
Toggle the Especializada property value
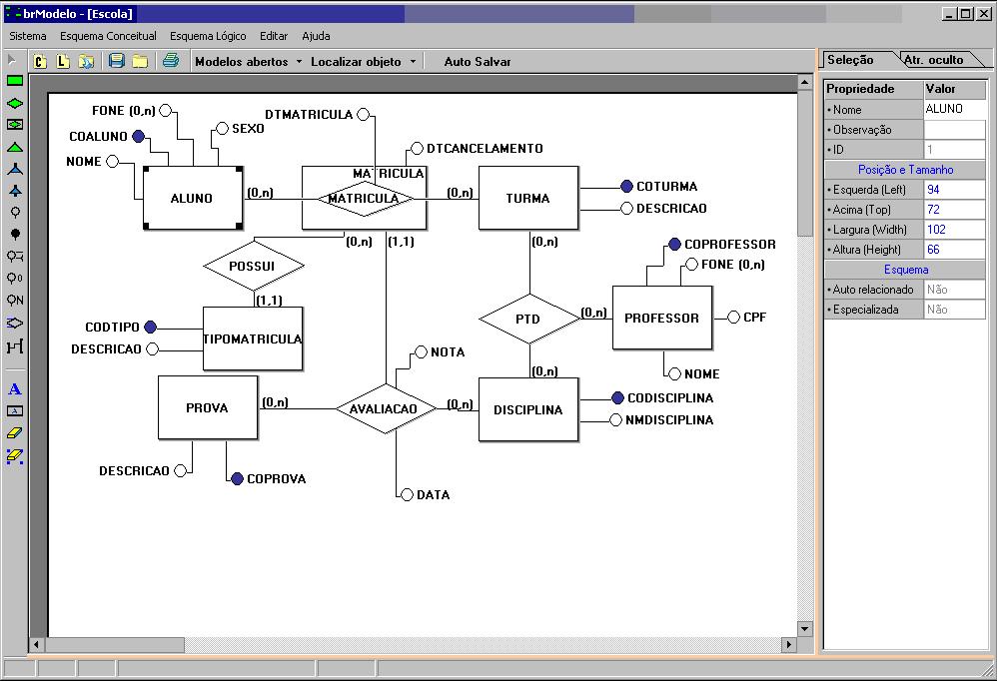point(956,310)
